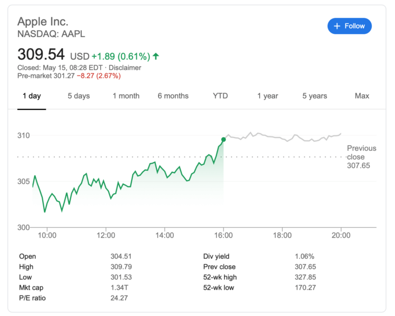
Task: Select the Max range tab
Action: [362, 96]
